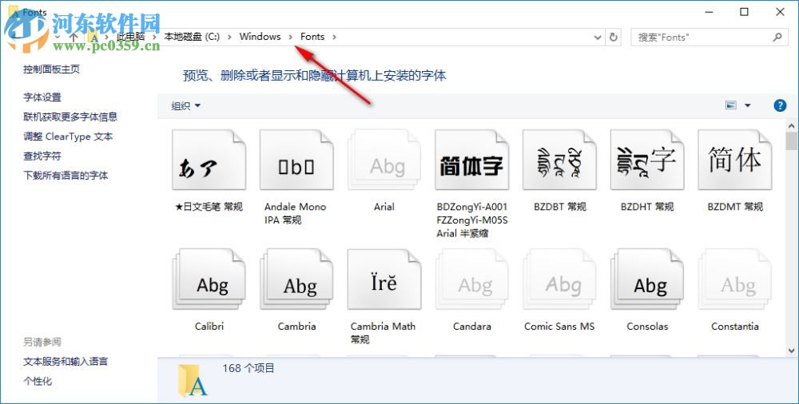Open 字体设置 link
Screen dimensions: 799x404
click(x=42, y=97)
